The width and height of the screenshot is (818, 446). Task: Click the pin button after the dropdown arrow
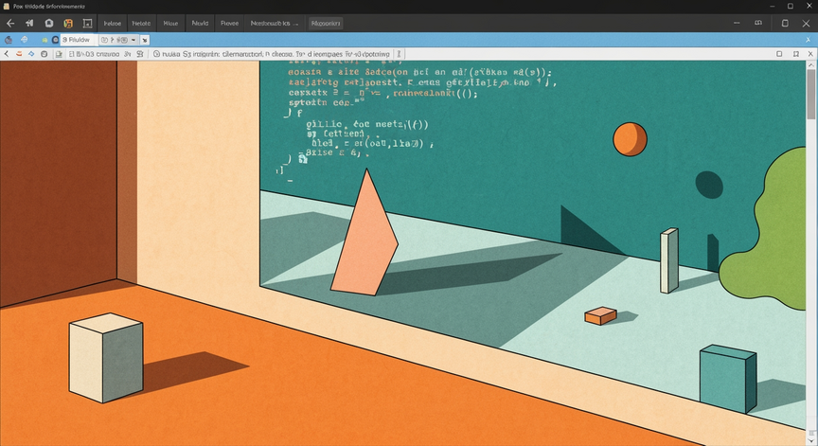coord(145,40)
